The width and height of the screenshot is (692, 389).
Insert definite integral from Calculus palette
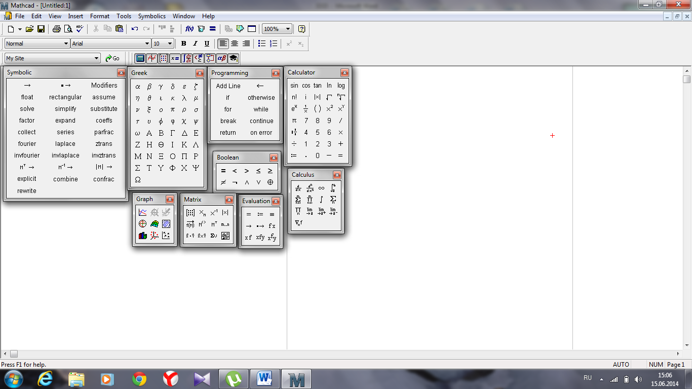click(x=333, y=188)
